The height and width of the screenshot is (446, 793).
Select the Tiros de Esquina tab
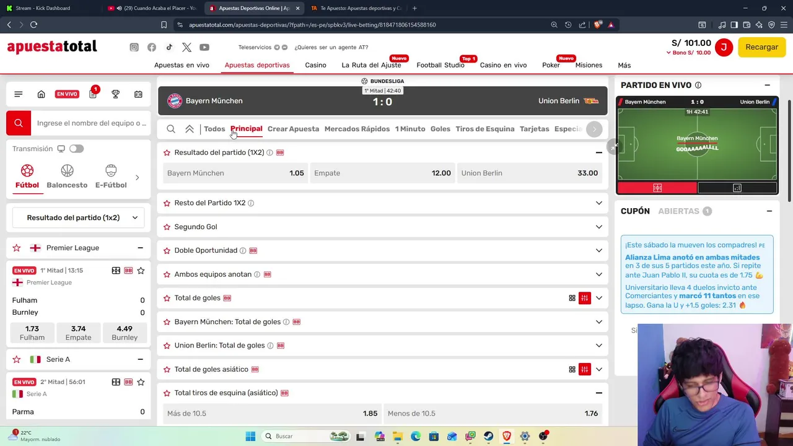[x=485, y=129]
